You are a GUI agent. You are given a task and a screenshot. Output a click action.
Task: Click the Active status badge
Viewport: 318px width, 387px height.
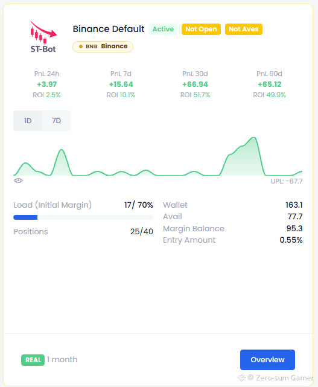[163, 29]
